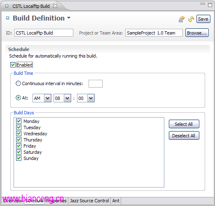Maximize the editor view
This screenshot has width=215, height=206.
tap(210, 5)
